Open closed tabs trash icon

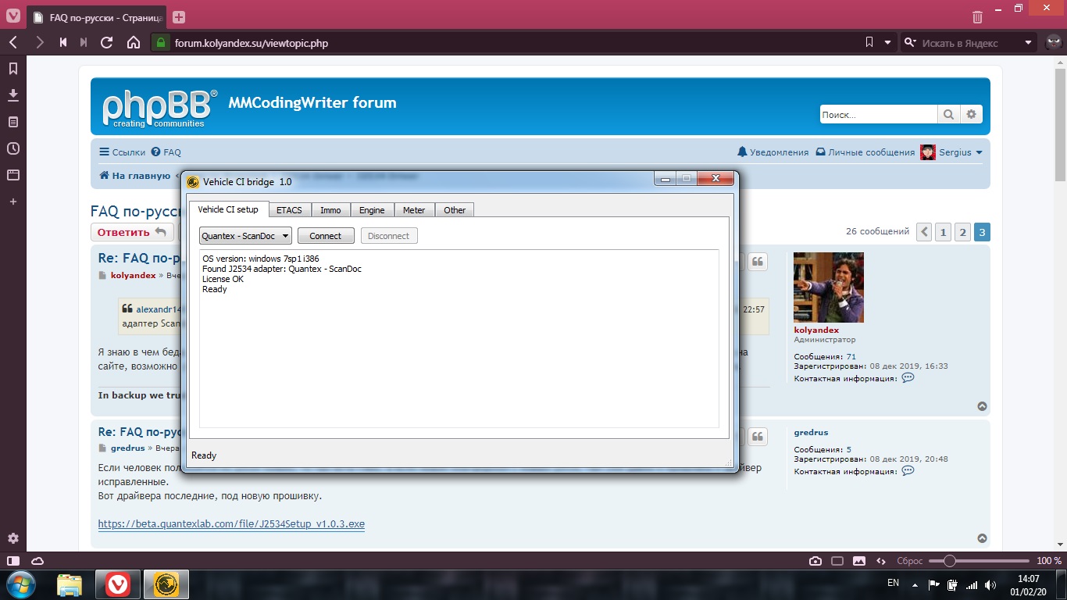[977, 16]
